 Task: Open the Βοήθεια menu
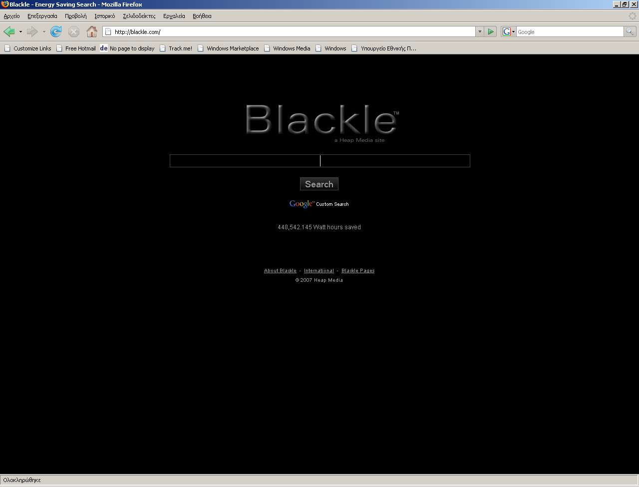[202, 16]
